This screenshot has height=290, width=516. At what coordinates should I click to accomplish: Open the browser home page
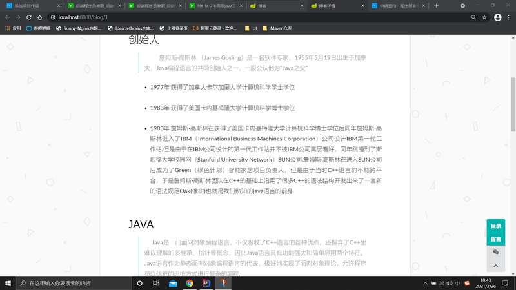coord(39,17)
